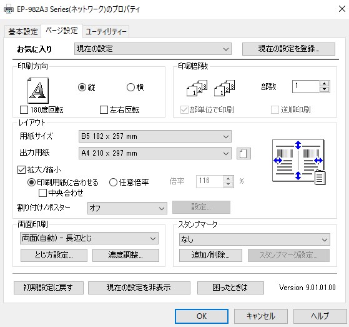Click the 追加/削除 stamp button
This screenshot has height=327, width=349.
click(210, 255)
